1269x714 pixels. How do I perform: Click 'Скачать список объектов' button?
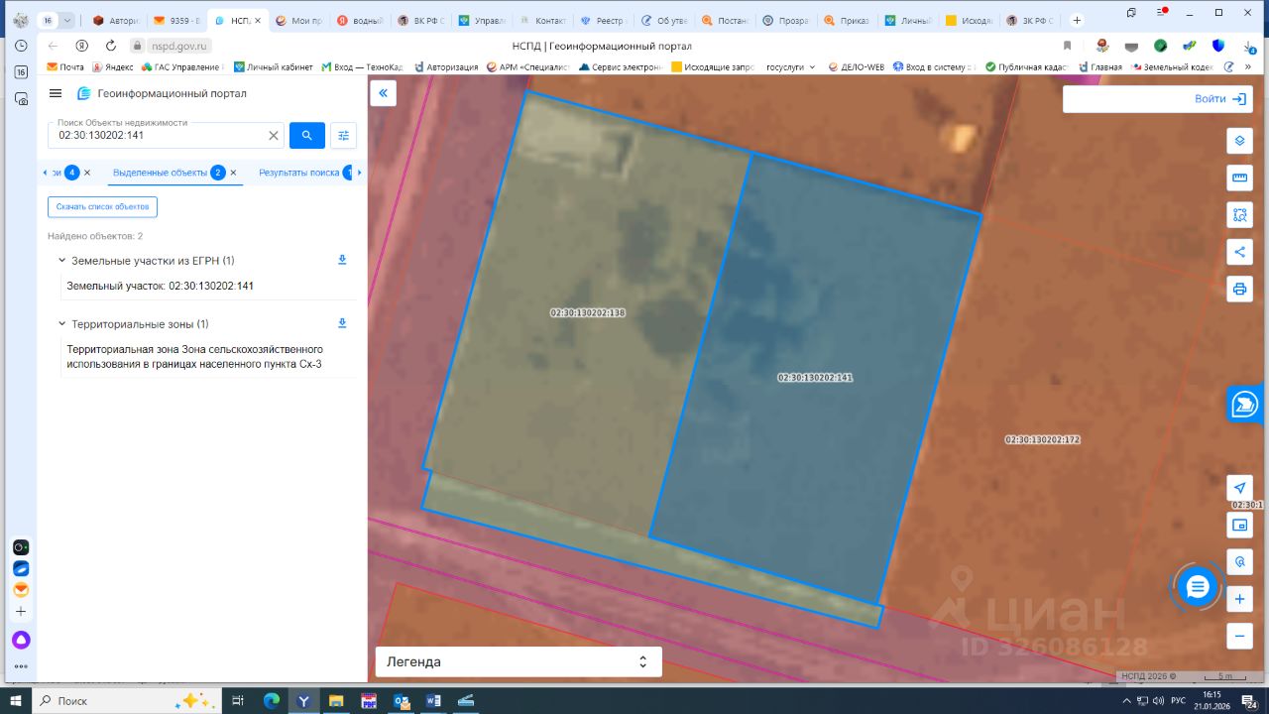102,206
